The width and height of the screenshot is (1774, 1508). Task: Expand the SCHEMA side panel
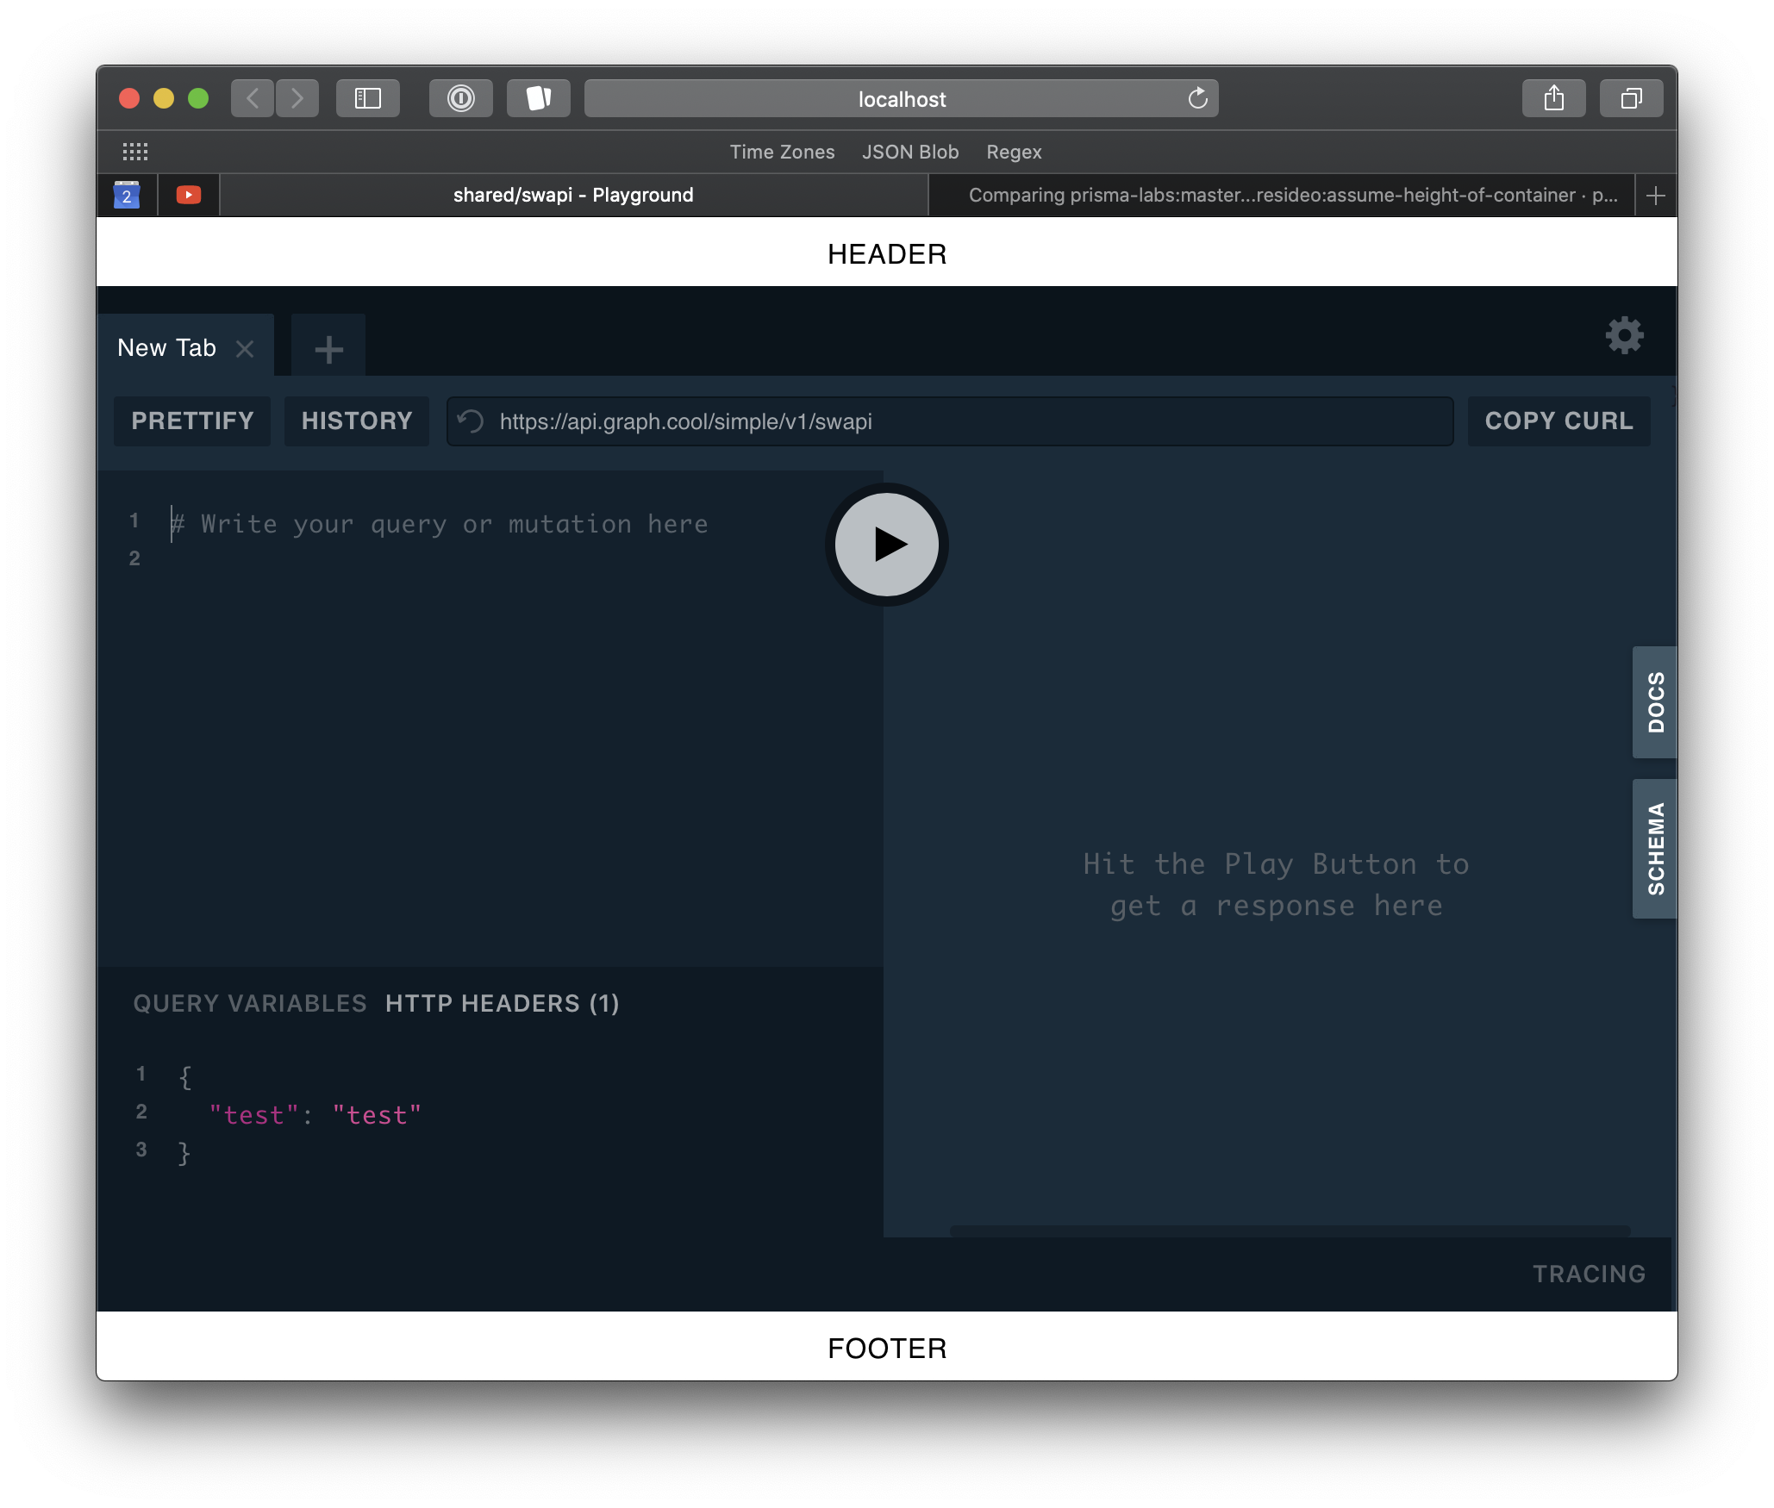1654,848
